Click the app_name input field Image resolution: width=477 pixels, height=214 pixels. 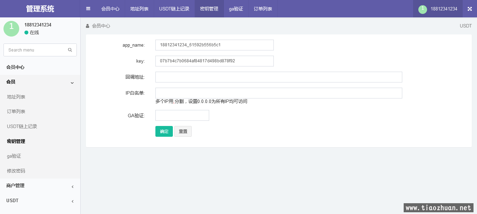[x=214, y=45]
